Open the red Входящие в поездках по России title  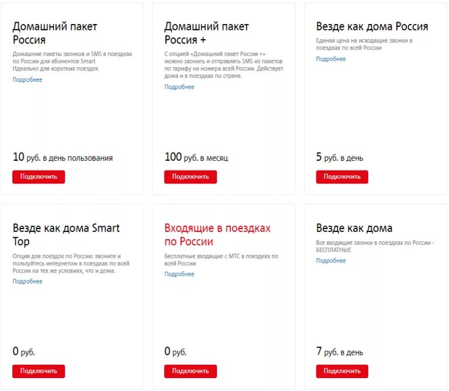pos(217,235)
